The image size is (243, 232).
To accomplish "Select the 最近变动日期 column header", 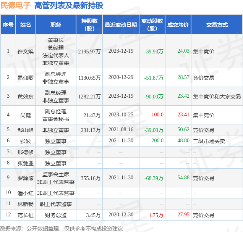I will 121,25.
